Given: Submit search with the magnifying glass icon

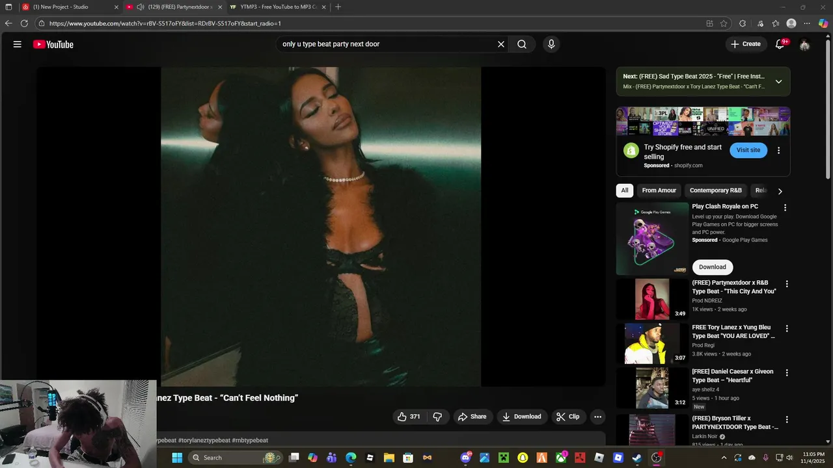Looking at the screenshot, I should tap(522, 44).
